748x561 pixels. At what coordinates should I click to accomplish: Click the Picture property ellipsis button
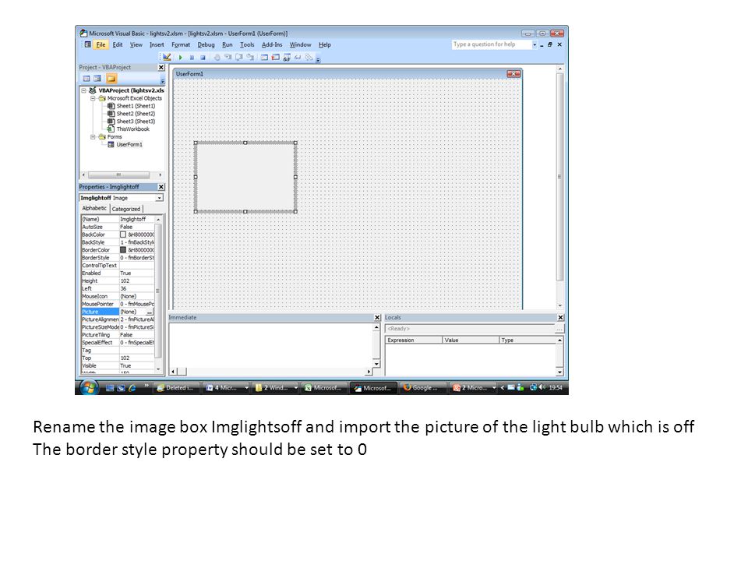coord(150,312)
